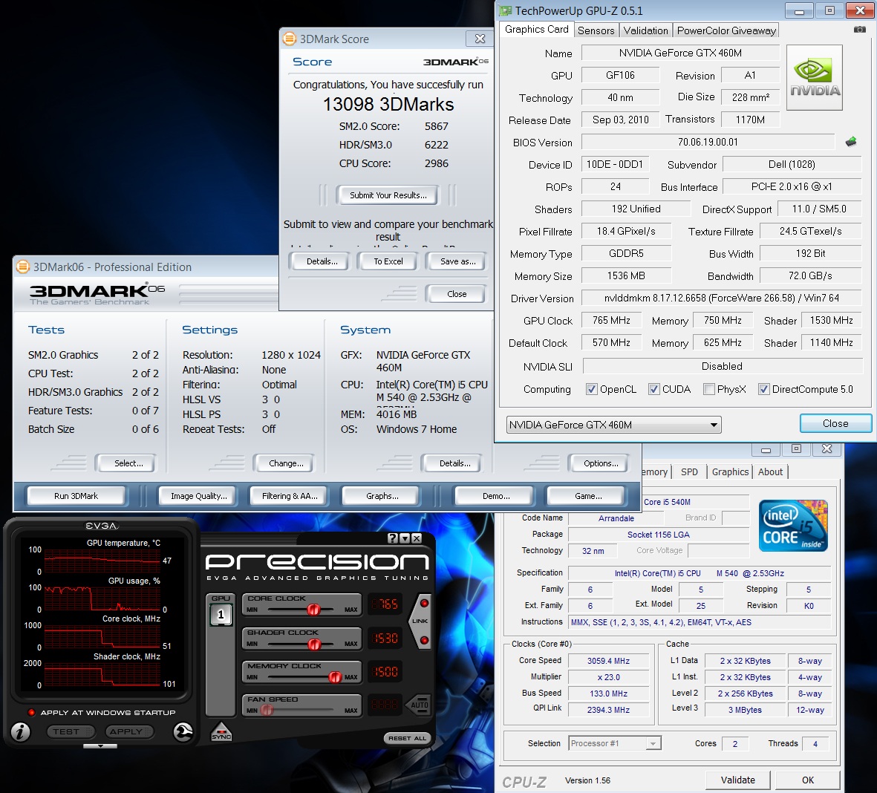Open Graphs in 3DMark06
Screen dimensions: 877x793
pyautogui.click(x=382, y=496)
